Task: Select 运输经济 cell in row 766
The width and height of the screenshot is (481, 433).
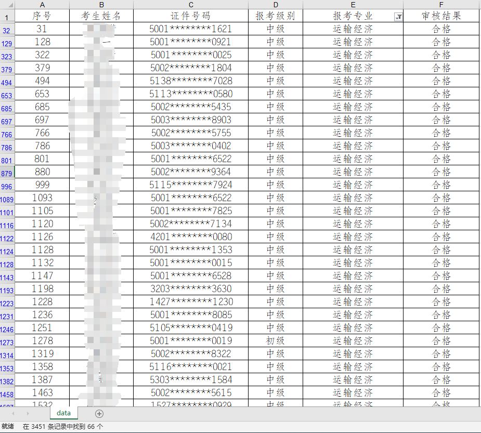Action: pyautogui.click(x=353, y=133)
